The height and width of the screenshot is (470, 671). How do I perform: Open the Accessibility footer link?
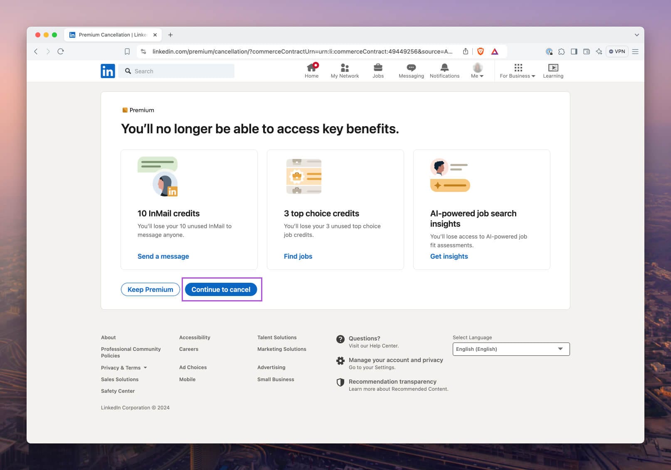click(x=195, y=338)
